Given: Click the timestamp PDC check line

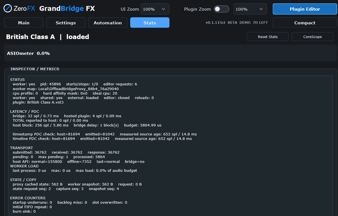Looking at the screenshot, I should pos(105,134).
